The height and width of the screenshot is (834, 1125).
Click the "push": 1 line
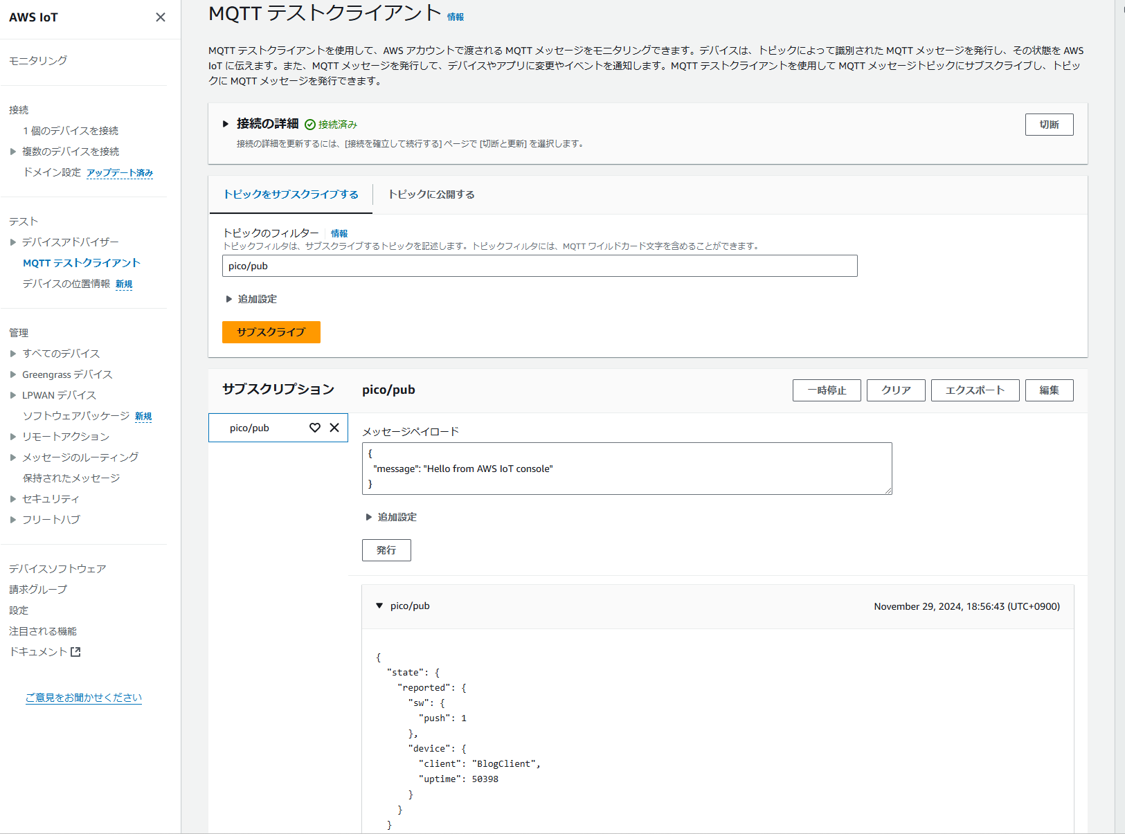tap(443, 718)
